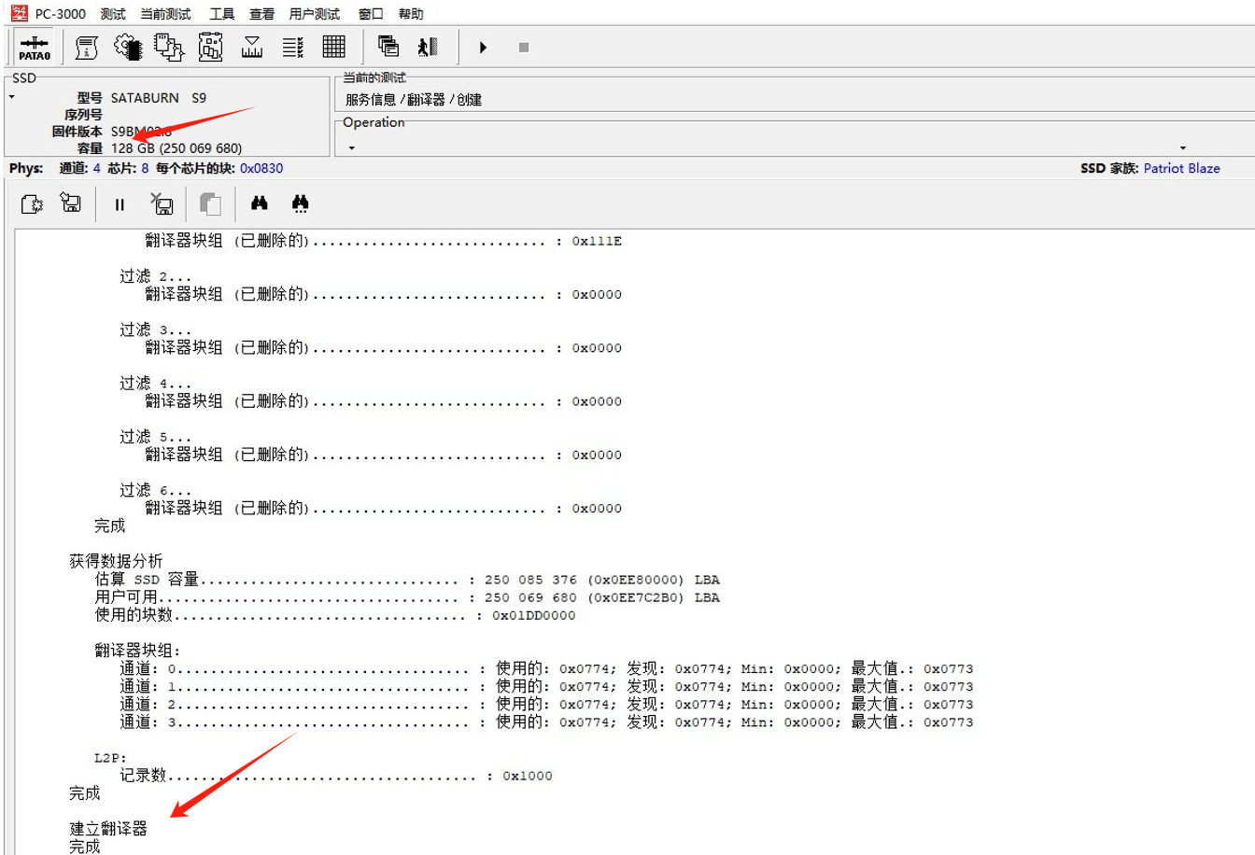Click the binoculars find icon in log toolbar
The width and height of the screenshot is (1255, 855).
click(260, 203)
